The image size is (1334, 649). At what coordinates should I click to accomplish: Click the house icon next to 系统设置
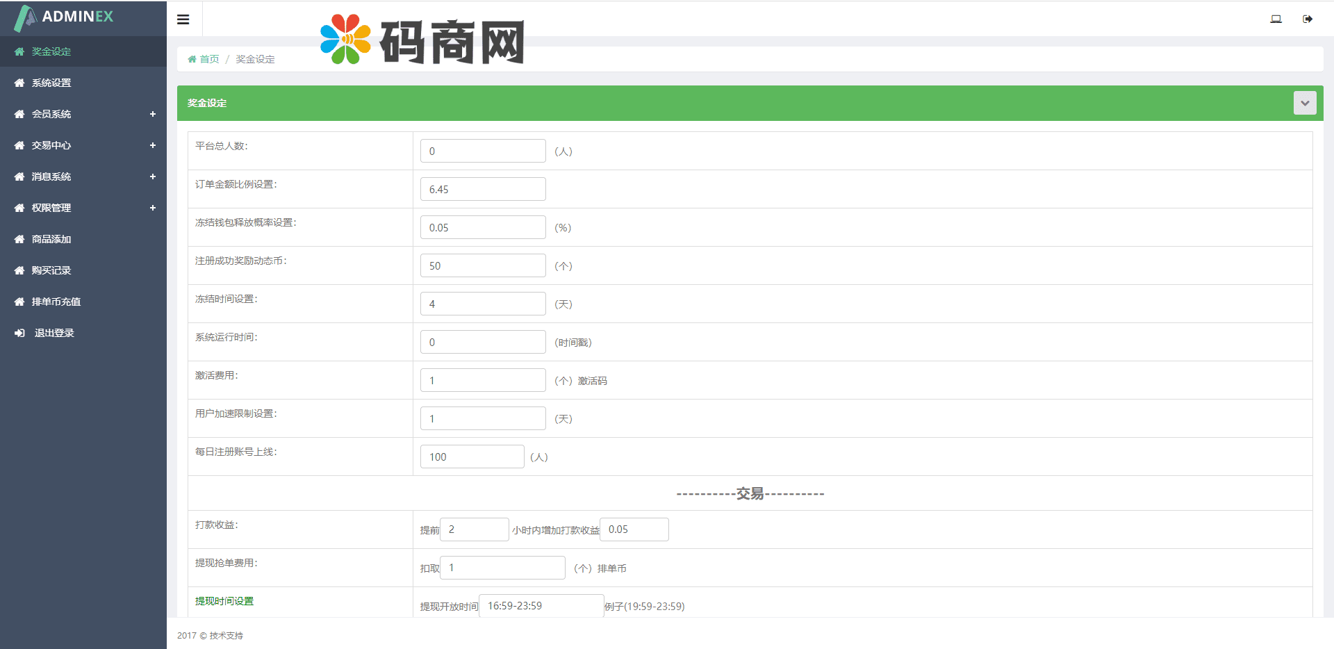[19, 83]
